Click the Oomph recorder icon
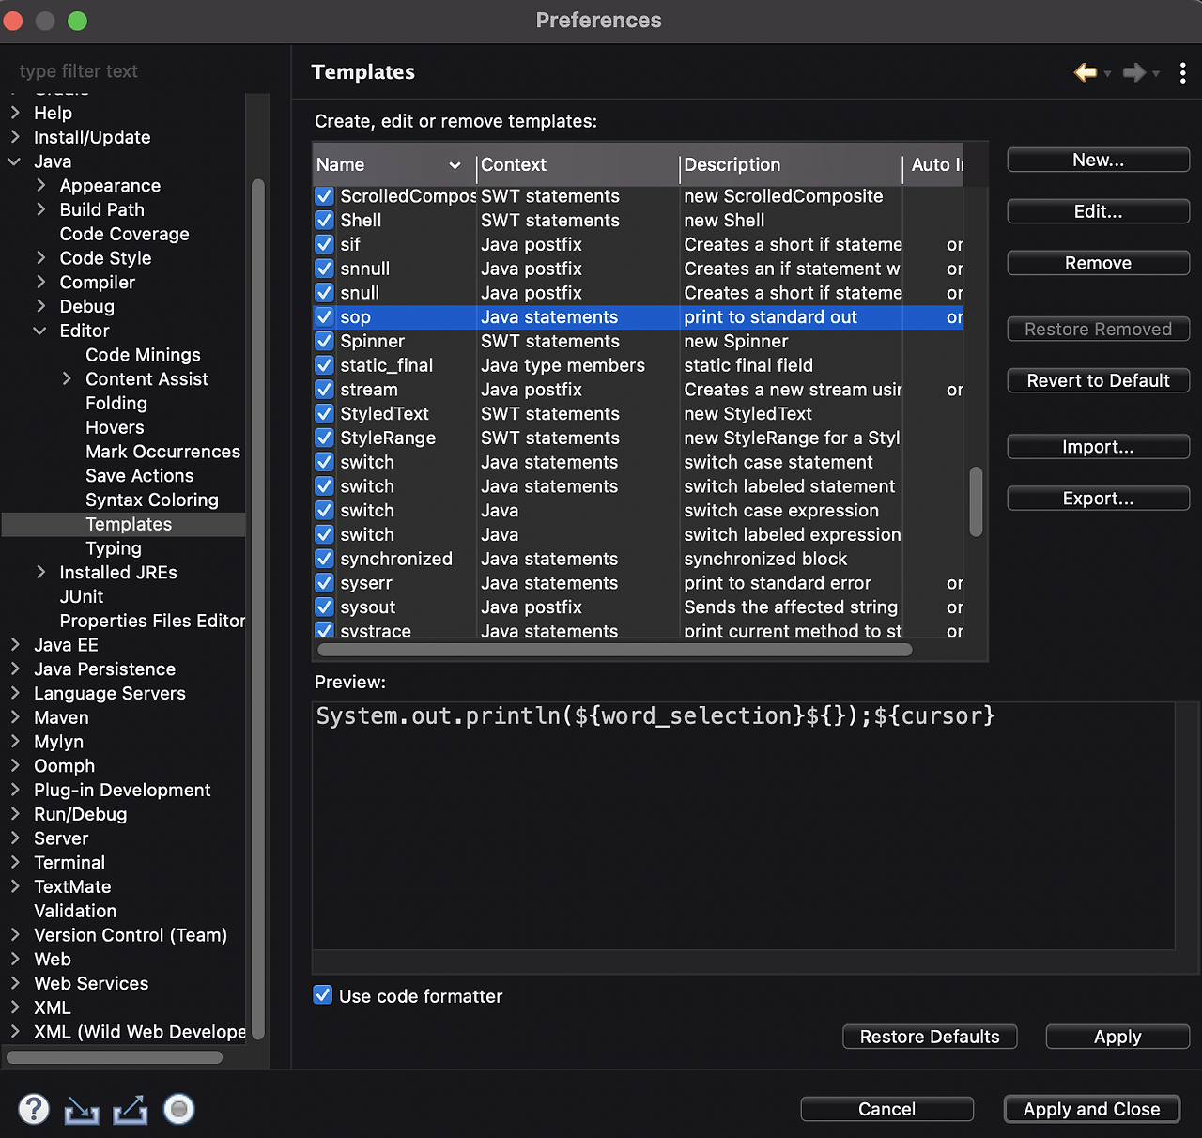Image resolution: width=1202 pixels, height=1138 pixels. pos(178,1109)
